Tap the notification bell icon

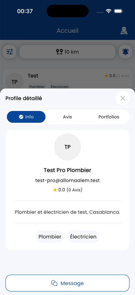pyautogui.click(x=126, y=51)
